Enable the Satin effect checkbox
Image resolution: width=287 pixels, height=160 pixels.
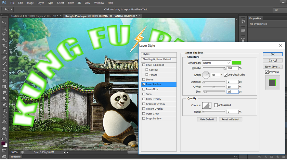coord(144,94)
